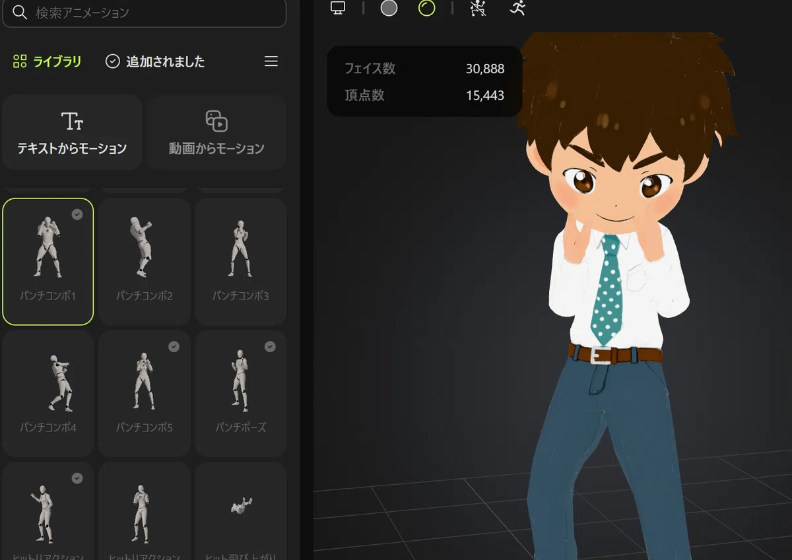Select the パンチコンボ4 animation card
Image resolution: width=792 pixels, height=560 pixels.
[48, 394]
